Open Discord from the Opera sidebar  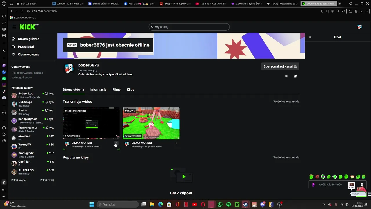pyautogui.click(x=4, y=98)
